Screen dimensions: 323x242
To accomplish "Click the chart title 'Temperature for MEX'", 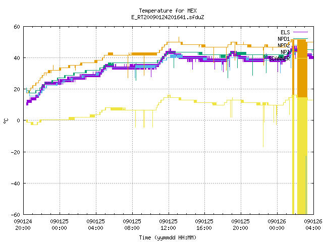I will click(x=168, y=11).
